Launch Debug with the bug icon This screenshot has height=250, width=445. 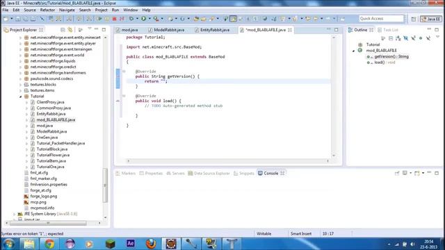click(131, 19)
